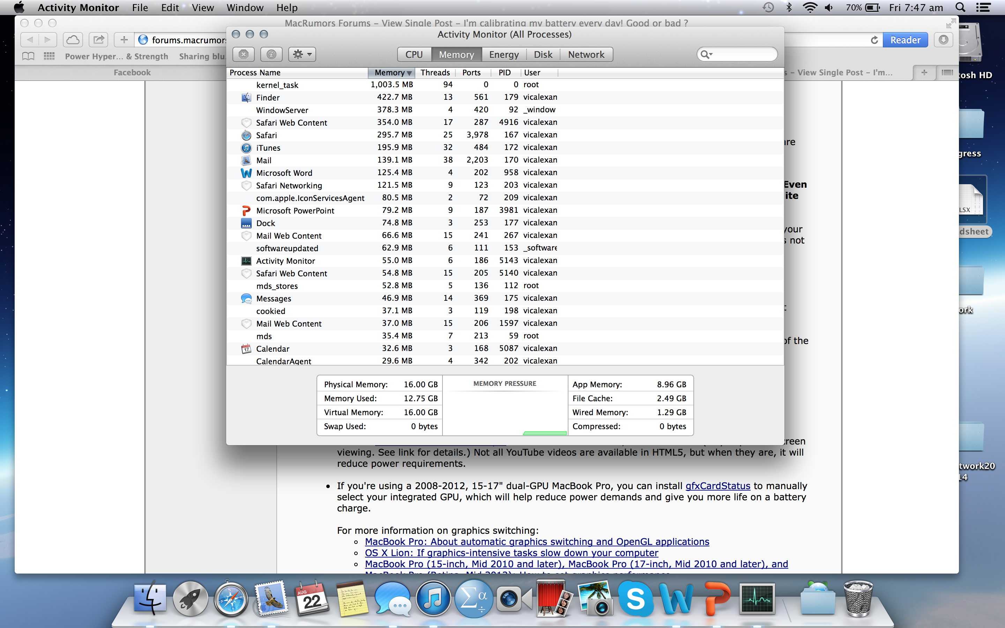Viewport: 1005px width, 628px height.
Task: Open Launchpad rocket in the Dock
Action: point(190,598)
